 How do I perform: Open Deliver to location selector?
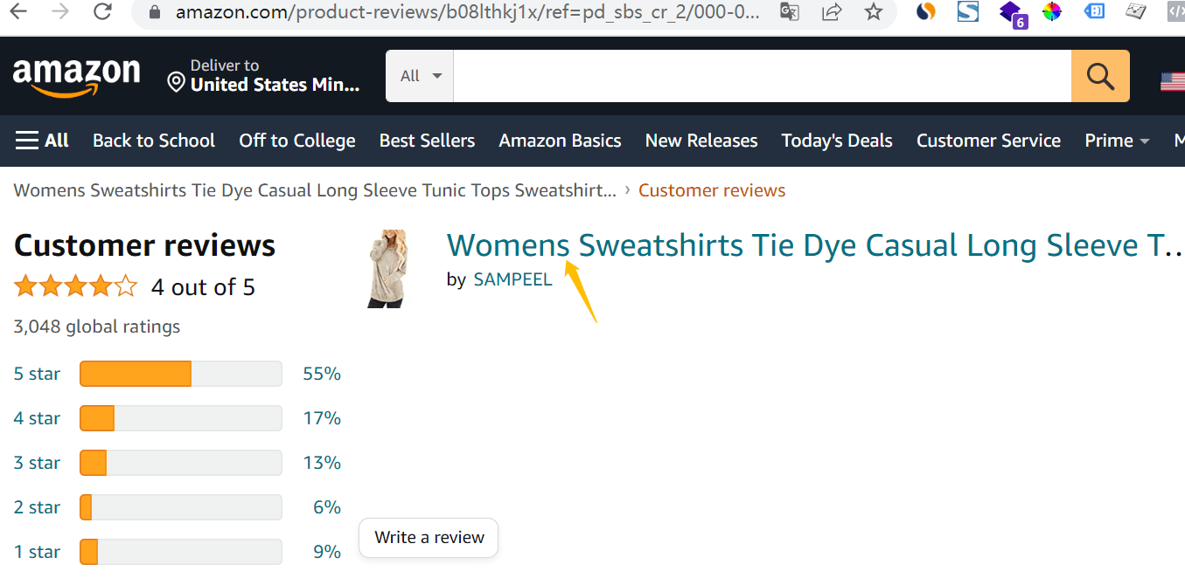click(x=264, y=76)
